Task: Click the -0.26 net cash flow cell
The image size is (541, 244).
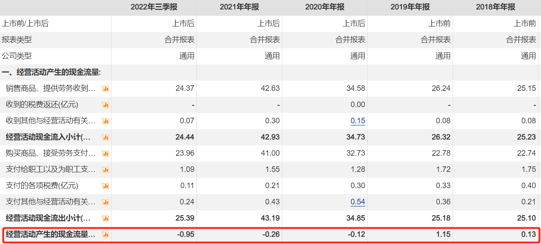Action: click(271, 234)
